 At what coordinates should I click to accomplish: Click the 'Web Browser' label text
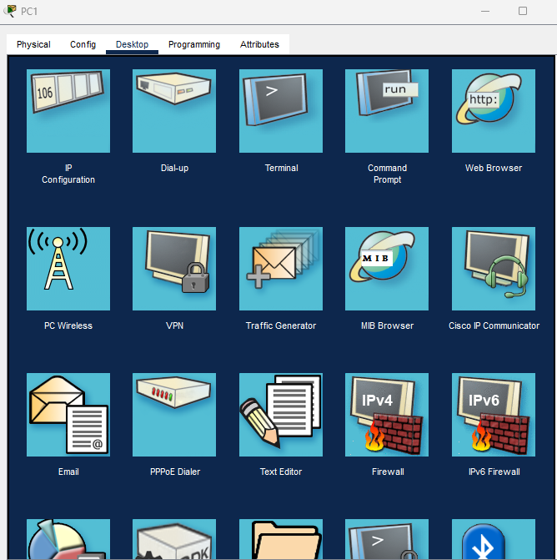click(x=494, y=168)
